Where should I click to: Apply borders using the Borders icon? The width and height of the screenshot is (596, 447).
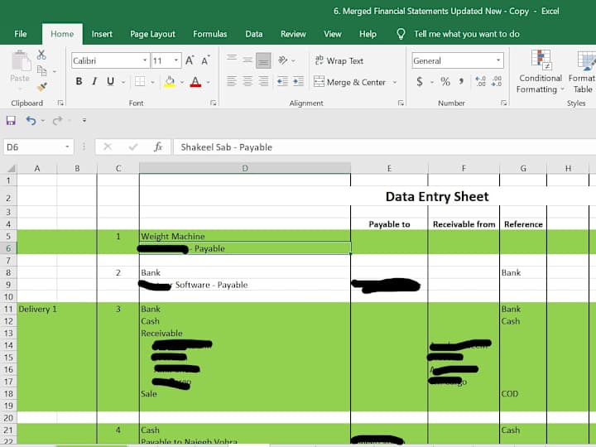[140, 81]
